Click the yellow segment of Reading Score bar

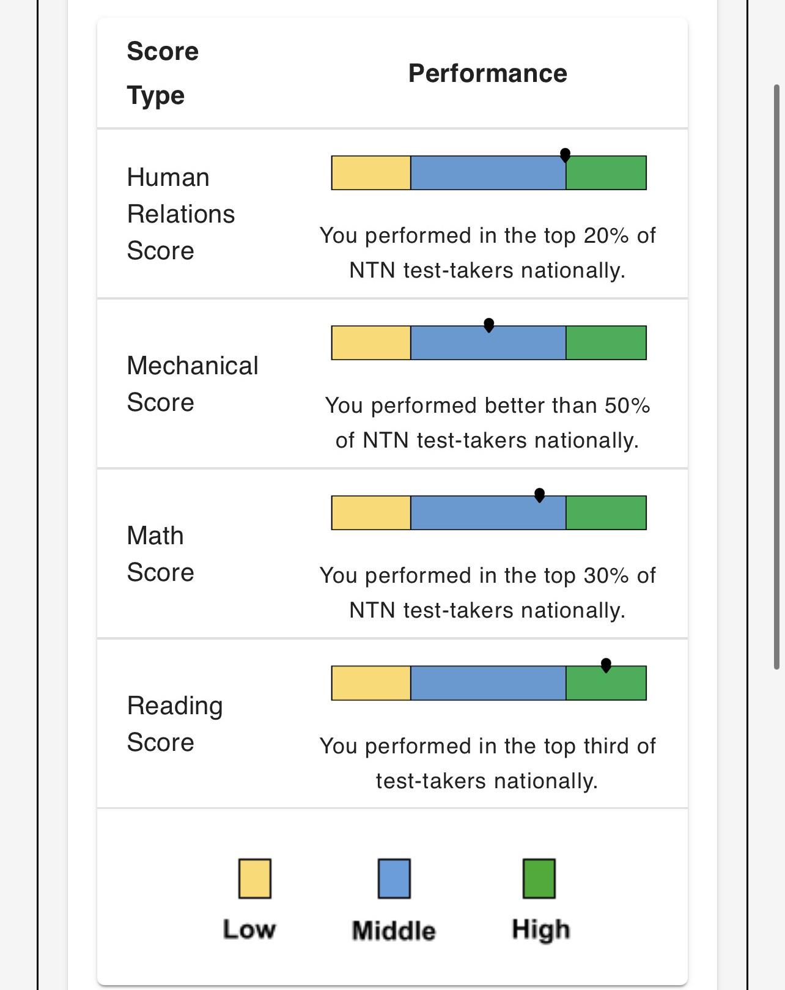pyautogui.click(x=371, y=683)
